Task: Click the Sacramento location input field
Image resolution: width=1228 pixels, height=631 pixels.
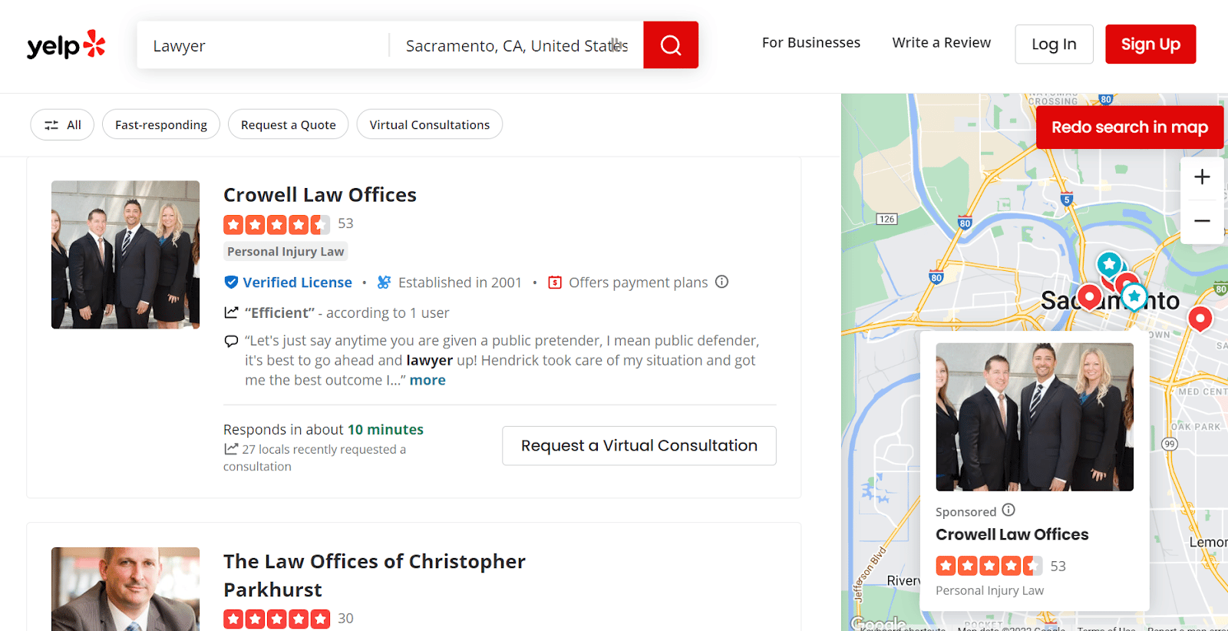Action: (x=517, y=45)
